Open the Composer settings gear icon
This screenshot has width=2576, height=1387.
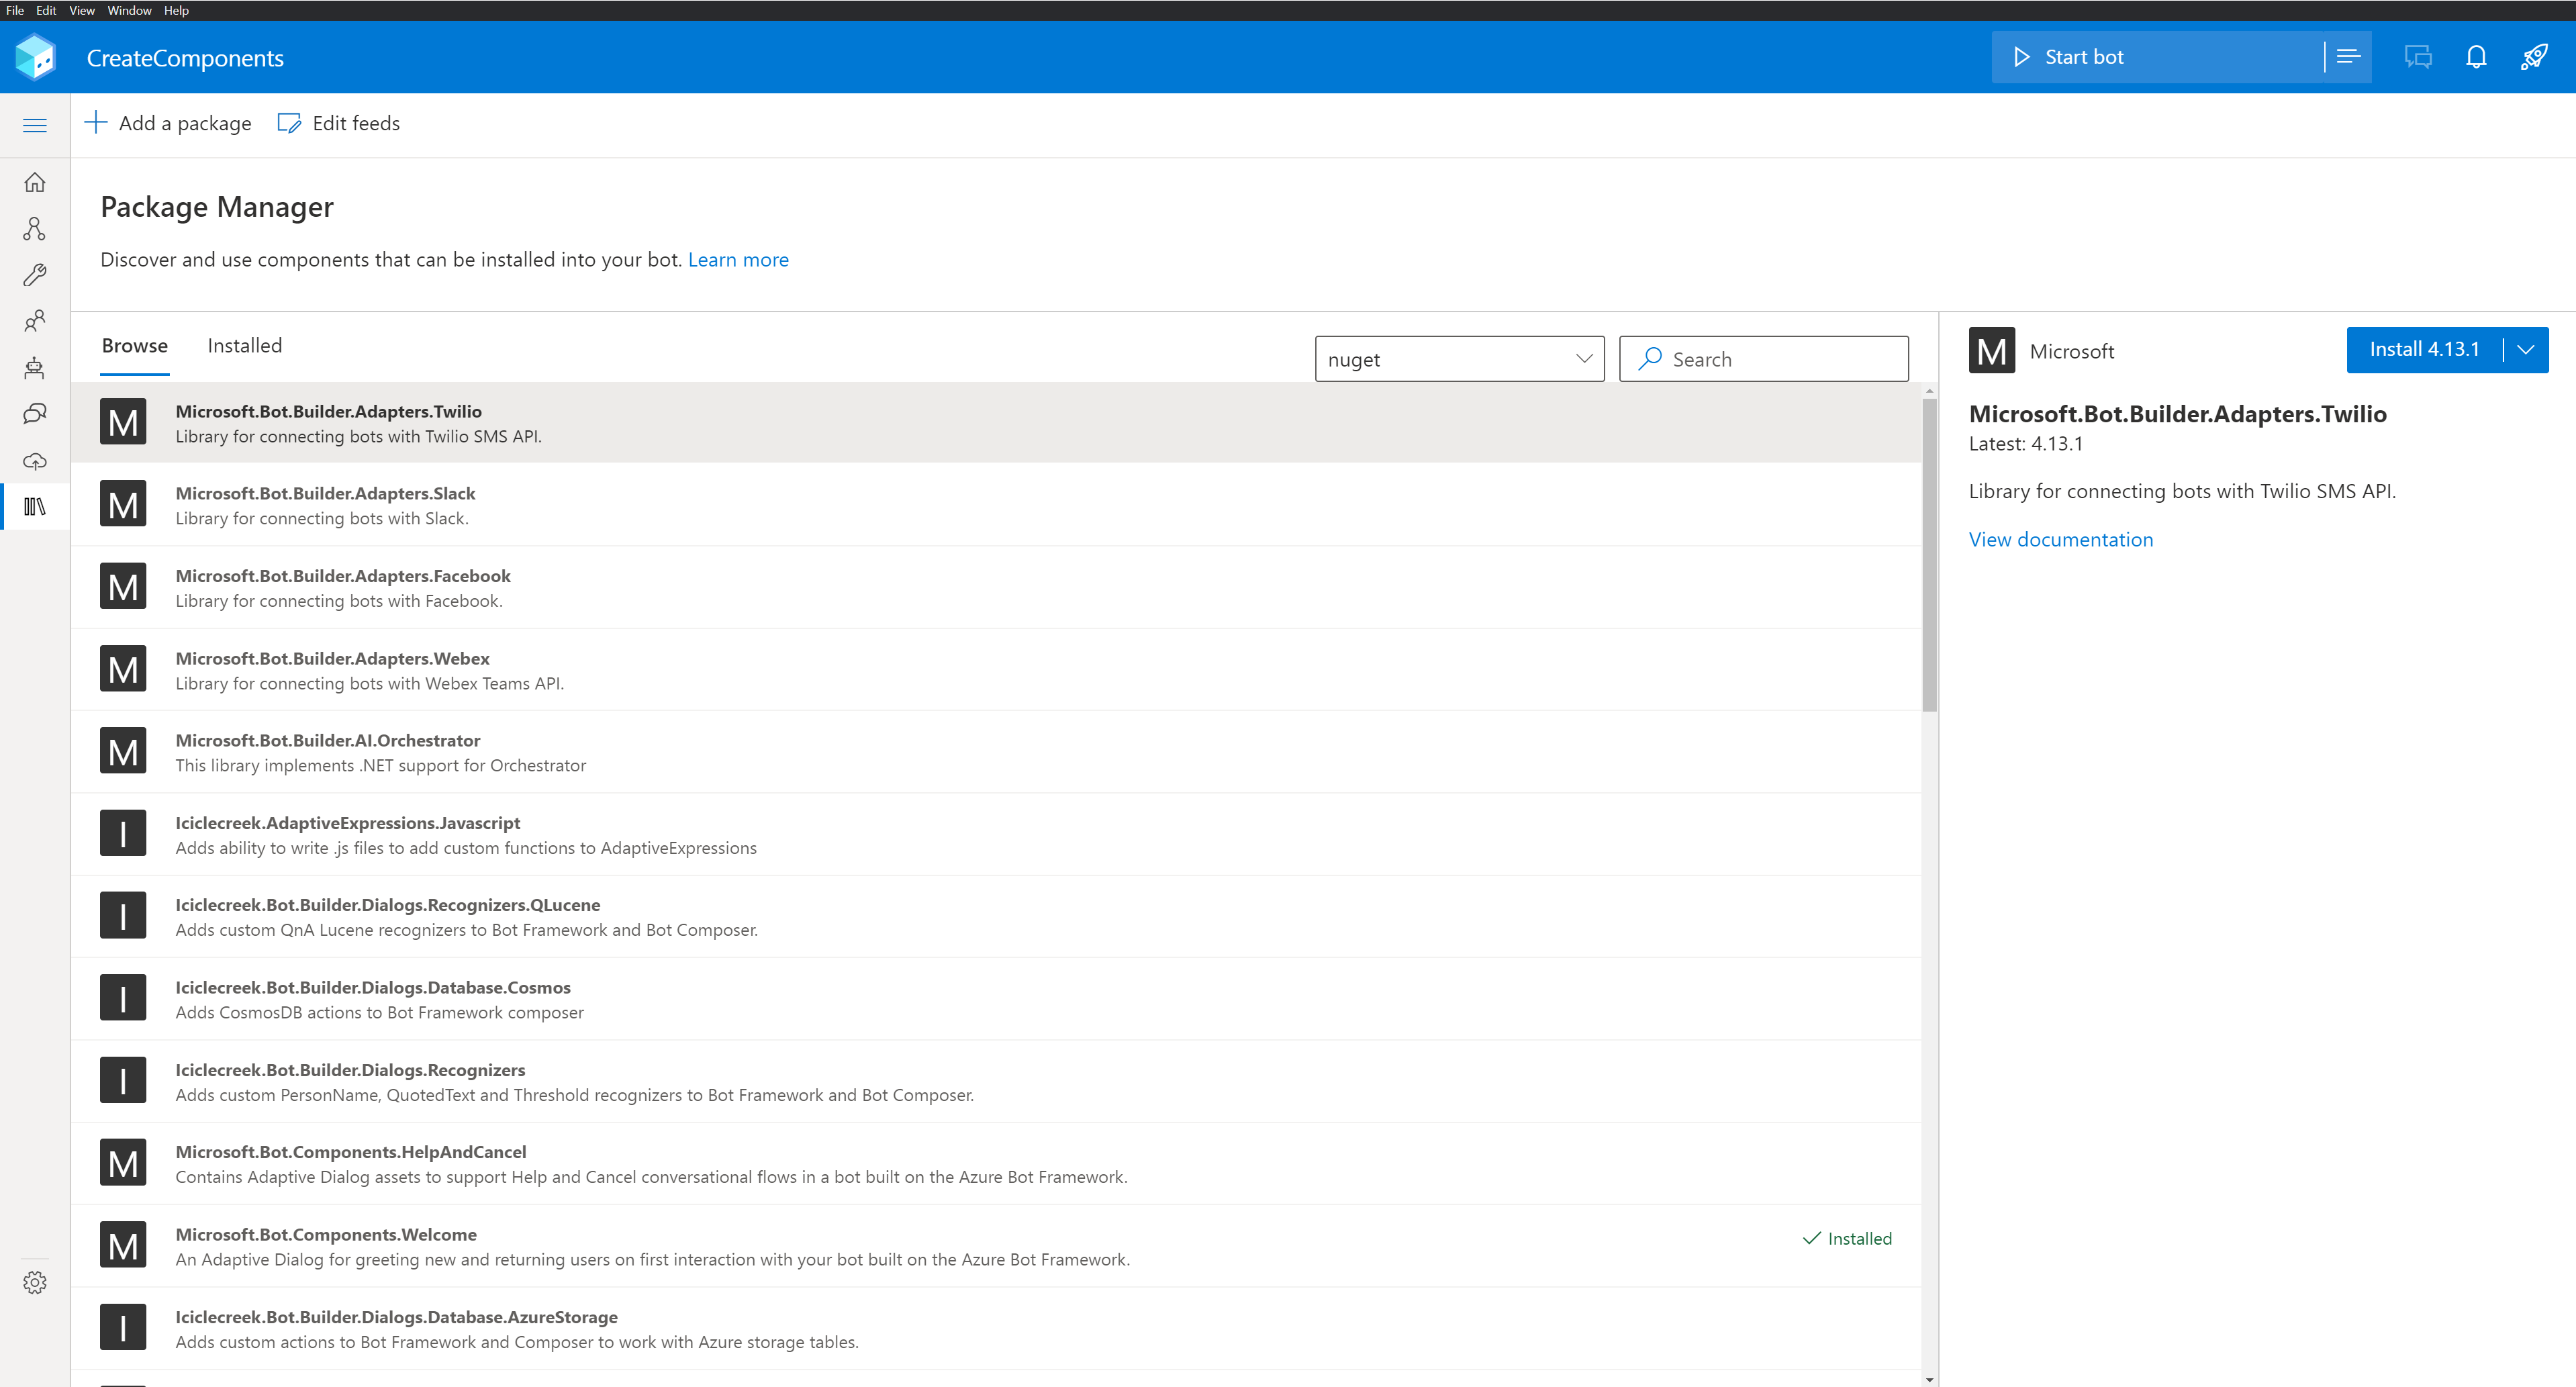click(x=35, y=1282)
